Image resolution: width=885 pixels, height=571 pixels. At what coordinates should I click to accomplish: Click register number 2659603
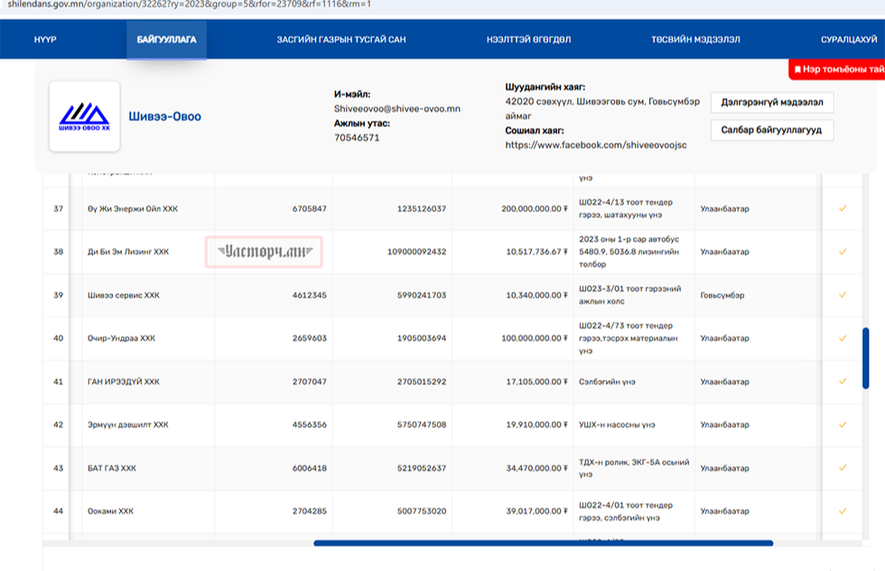click(x=309, y=338)
